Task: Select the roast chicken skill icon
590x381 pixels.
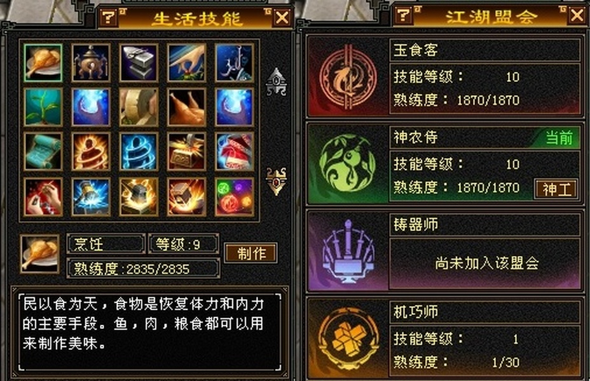Action: click(187, 107)
